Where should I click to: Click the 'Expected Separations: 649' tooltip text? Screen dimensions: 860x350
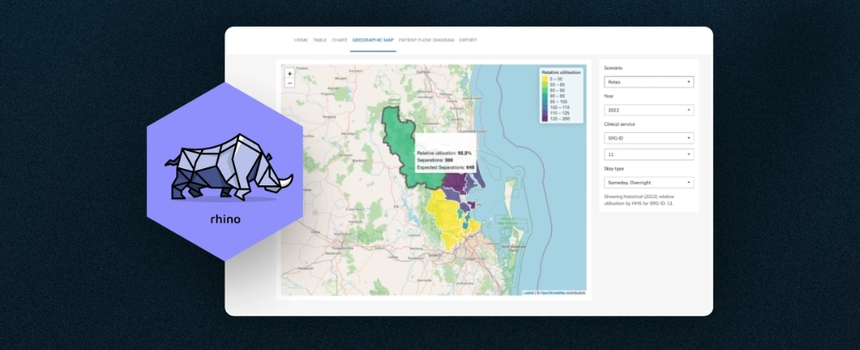tap(445, 167)
